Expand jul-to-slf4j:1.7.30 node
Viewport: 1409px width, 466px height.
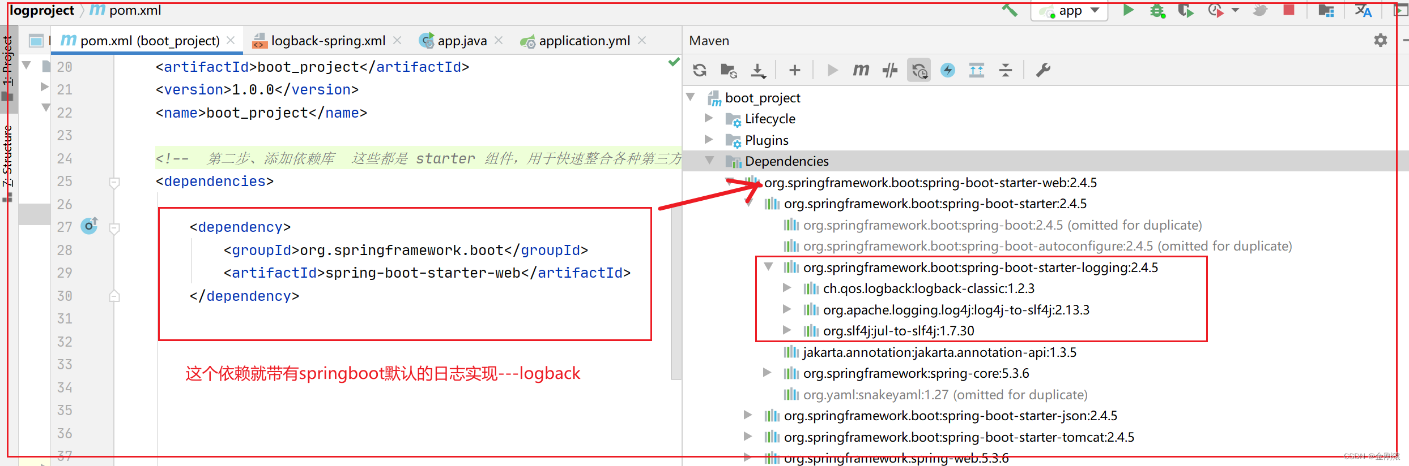[786, 330]
